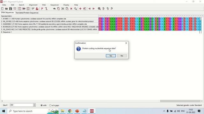The height and width of the screenshot is (114, 204).
Task: Open the Web menu
Action: (x=44, y=5)
